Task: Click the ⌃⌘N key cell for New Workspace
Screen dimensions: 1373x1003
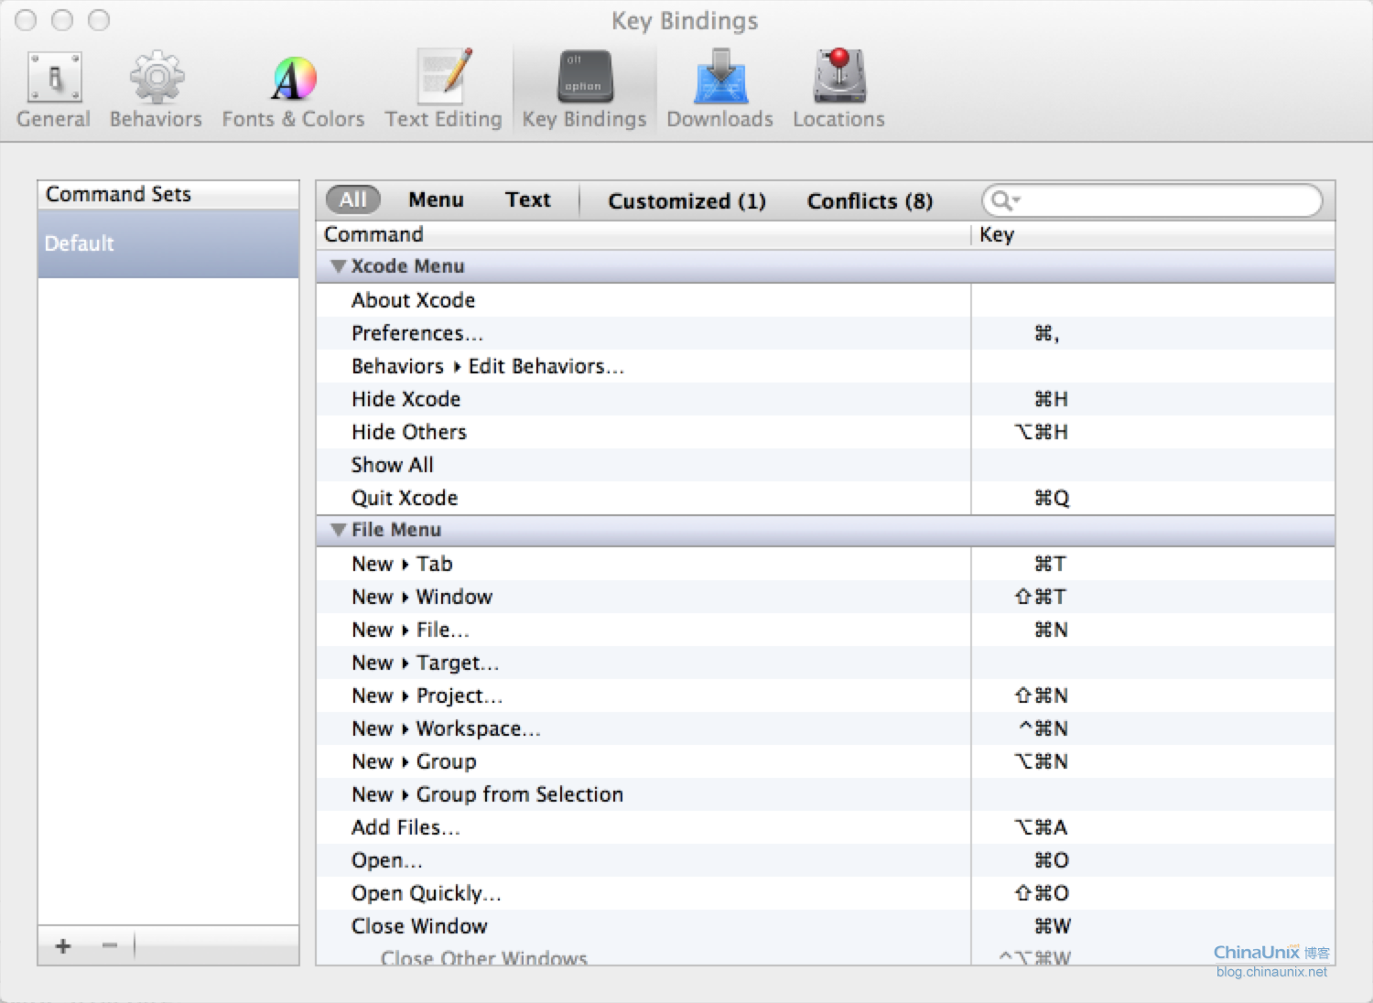Action: (1153, 728)
